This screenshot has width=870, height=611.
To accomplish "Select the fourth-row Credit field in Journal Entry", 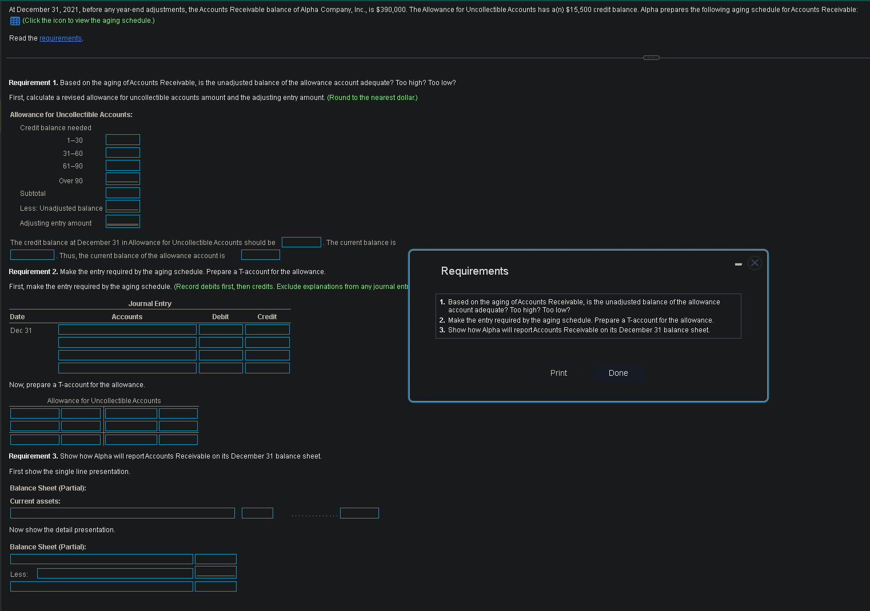I will click(268, 368).
